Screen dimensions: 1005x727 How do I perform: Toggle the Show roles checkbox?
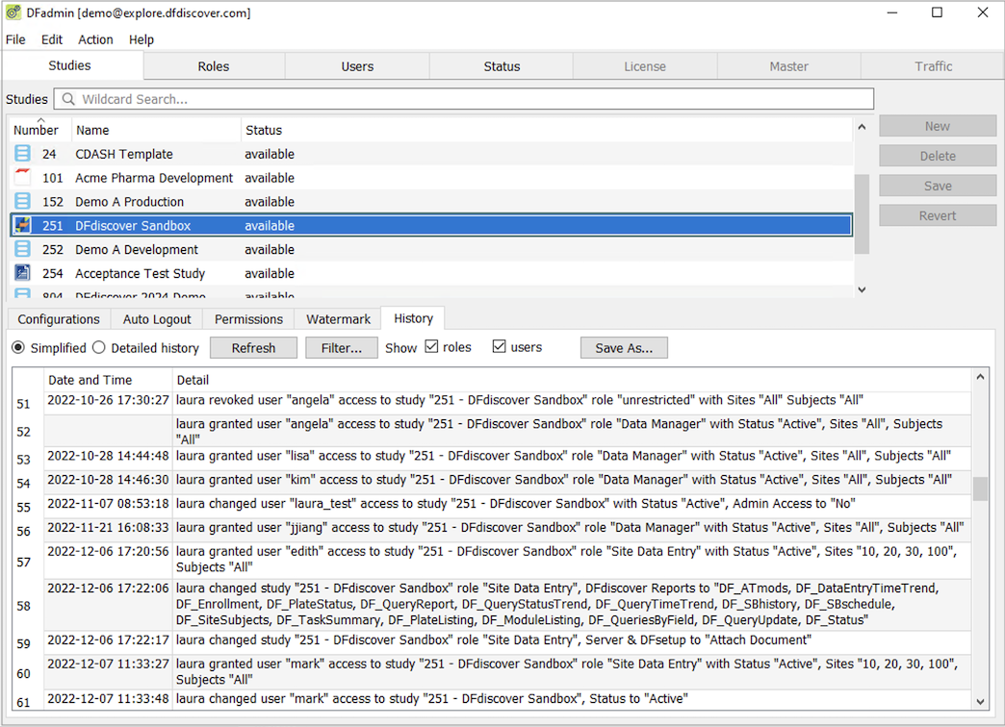tap(431, 346)
